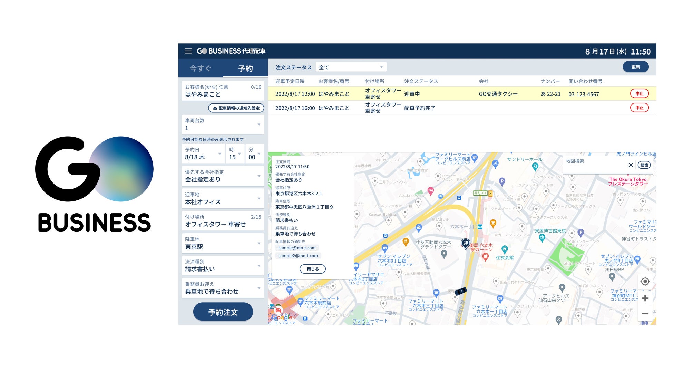Click the ファミリーマートアークヒルズ前店 store pin

point(475,158)
